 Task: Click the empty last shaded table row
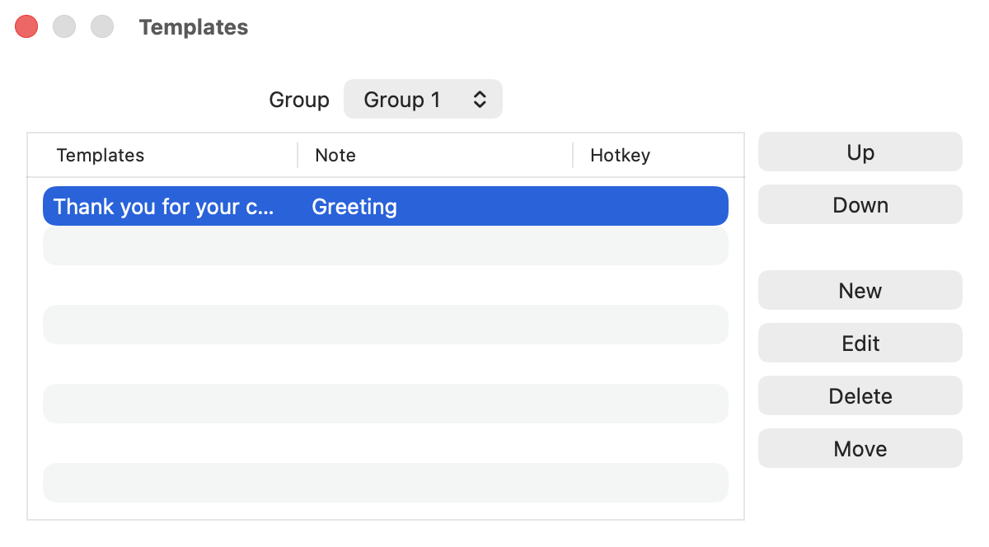click(386, 483)
